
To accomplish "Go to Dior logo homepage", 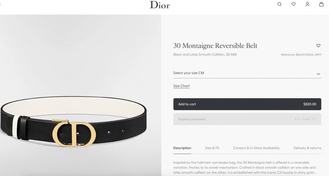I will click(160, 5).
